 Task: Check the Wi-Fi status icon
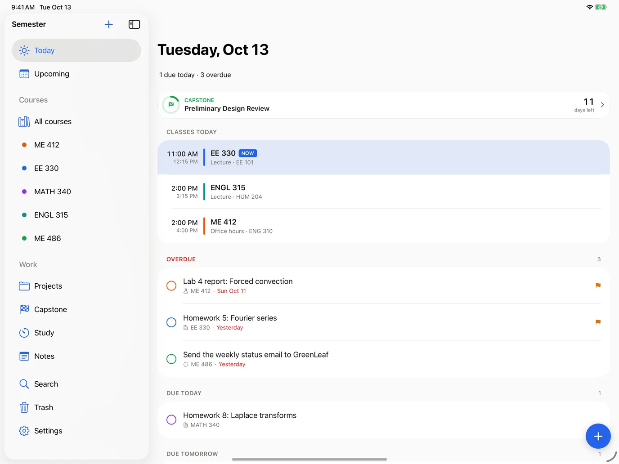[589, 7]
